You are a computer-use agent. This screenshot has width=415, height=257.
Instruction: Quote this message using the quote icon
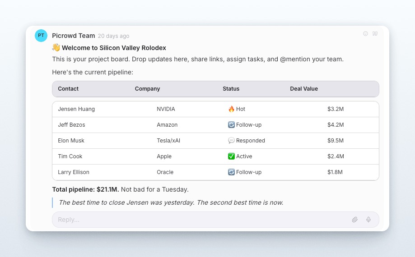click(375, 33)
